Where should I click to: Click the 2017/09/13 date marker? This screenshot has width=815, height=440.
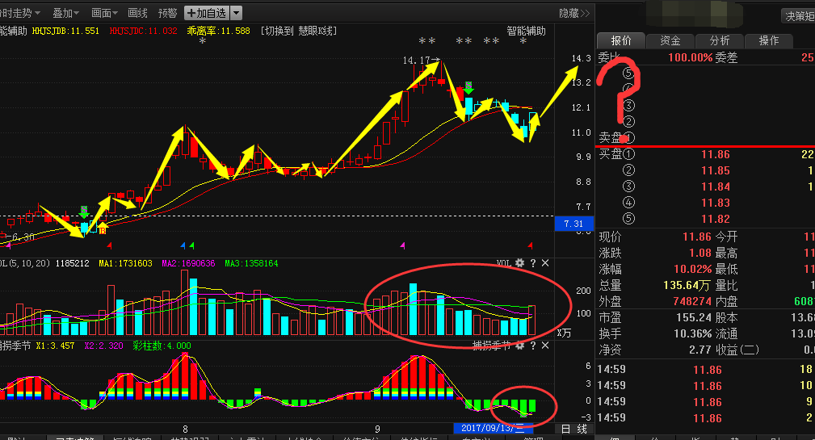click(x=493, y=428)
